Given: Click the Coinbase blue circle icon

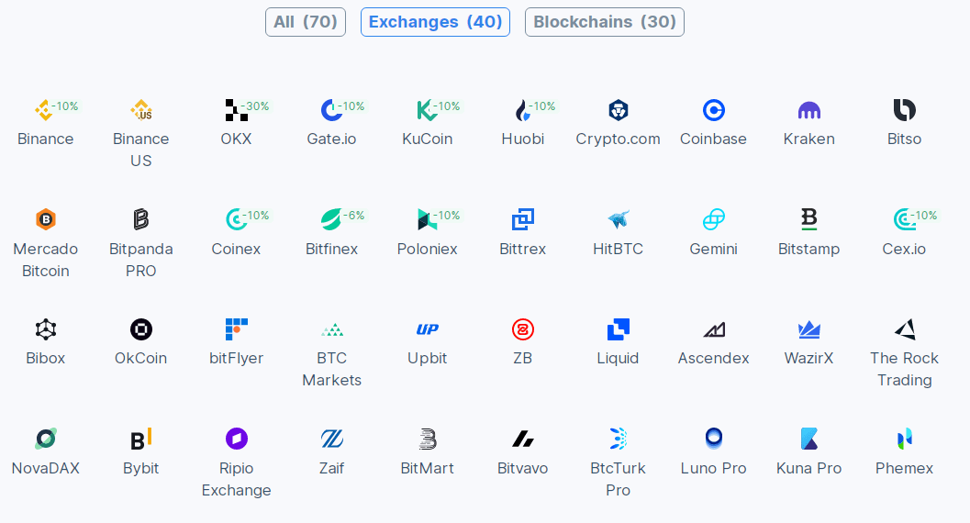Looking at the screenshot, I should (713, 110).
